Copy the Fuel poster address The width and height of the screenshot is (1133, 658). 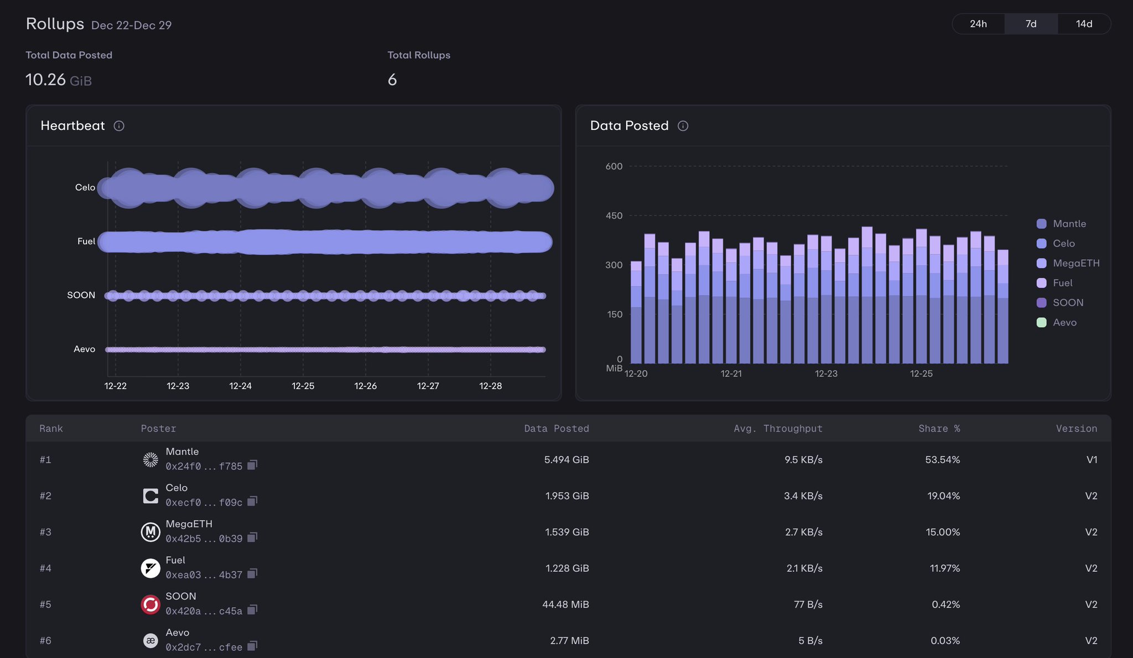[x=252, y=574]
